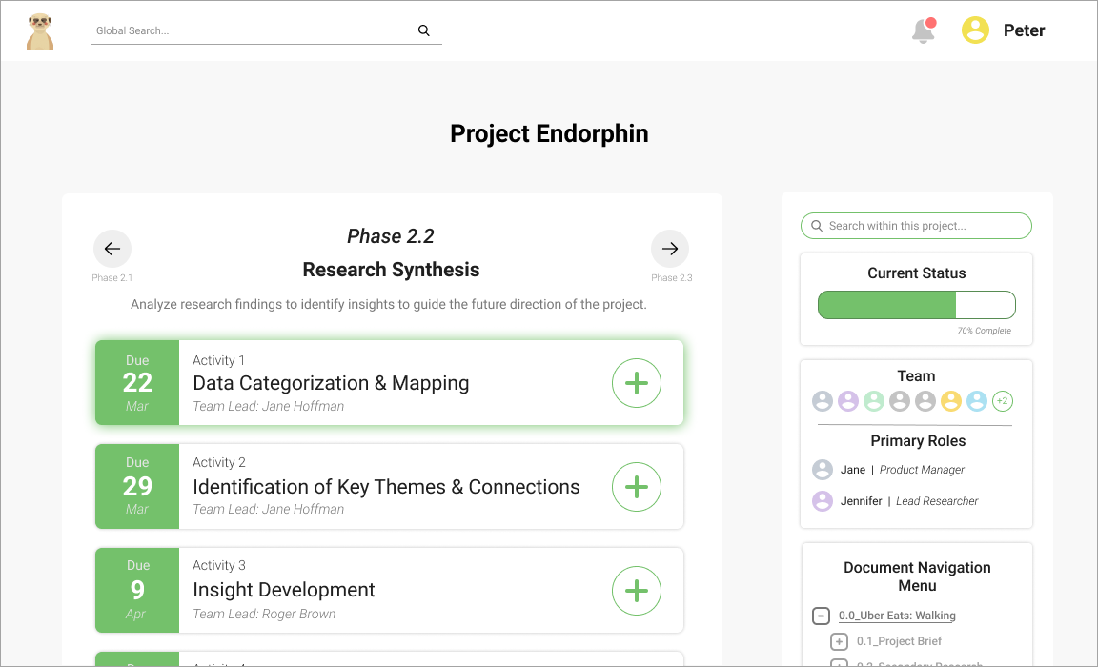The height and width of the screenshot is (667, 1098).
Task: Advance to Phase 2.3 arrow
Action: [670, 249]
